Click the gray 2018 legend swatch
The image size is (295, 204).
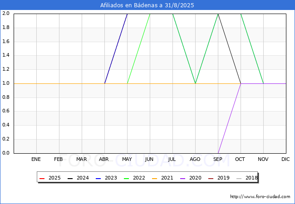click(239, 179)
